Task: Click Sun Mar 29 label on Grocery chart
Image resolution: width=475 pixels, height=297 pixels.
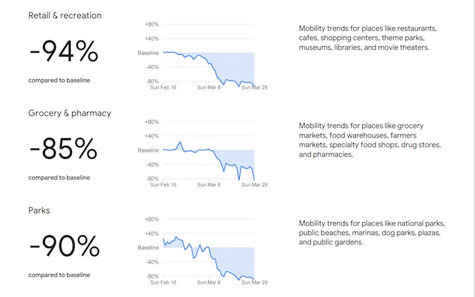Action: [254, 184]
